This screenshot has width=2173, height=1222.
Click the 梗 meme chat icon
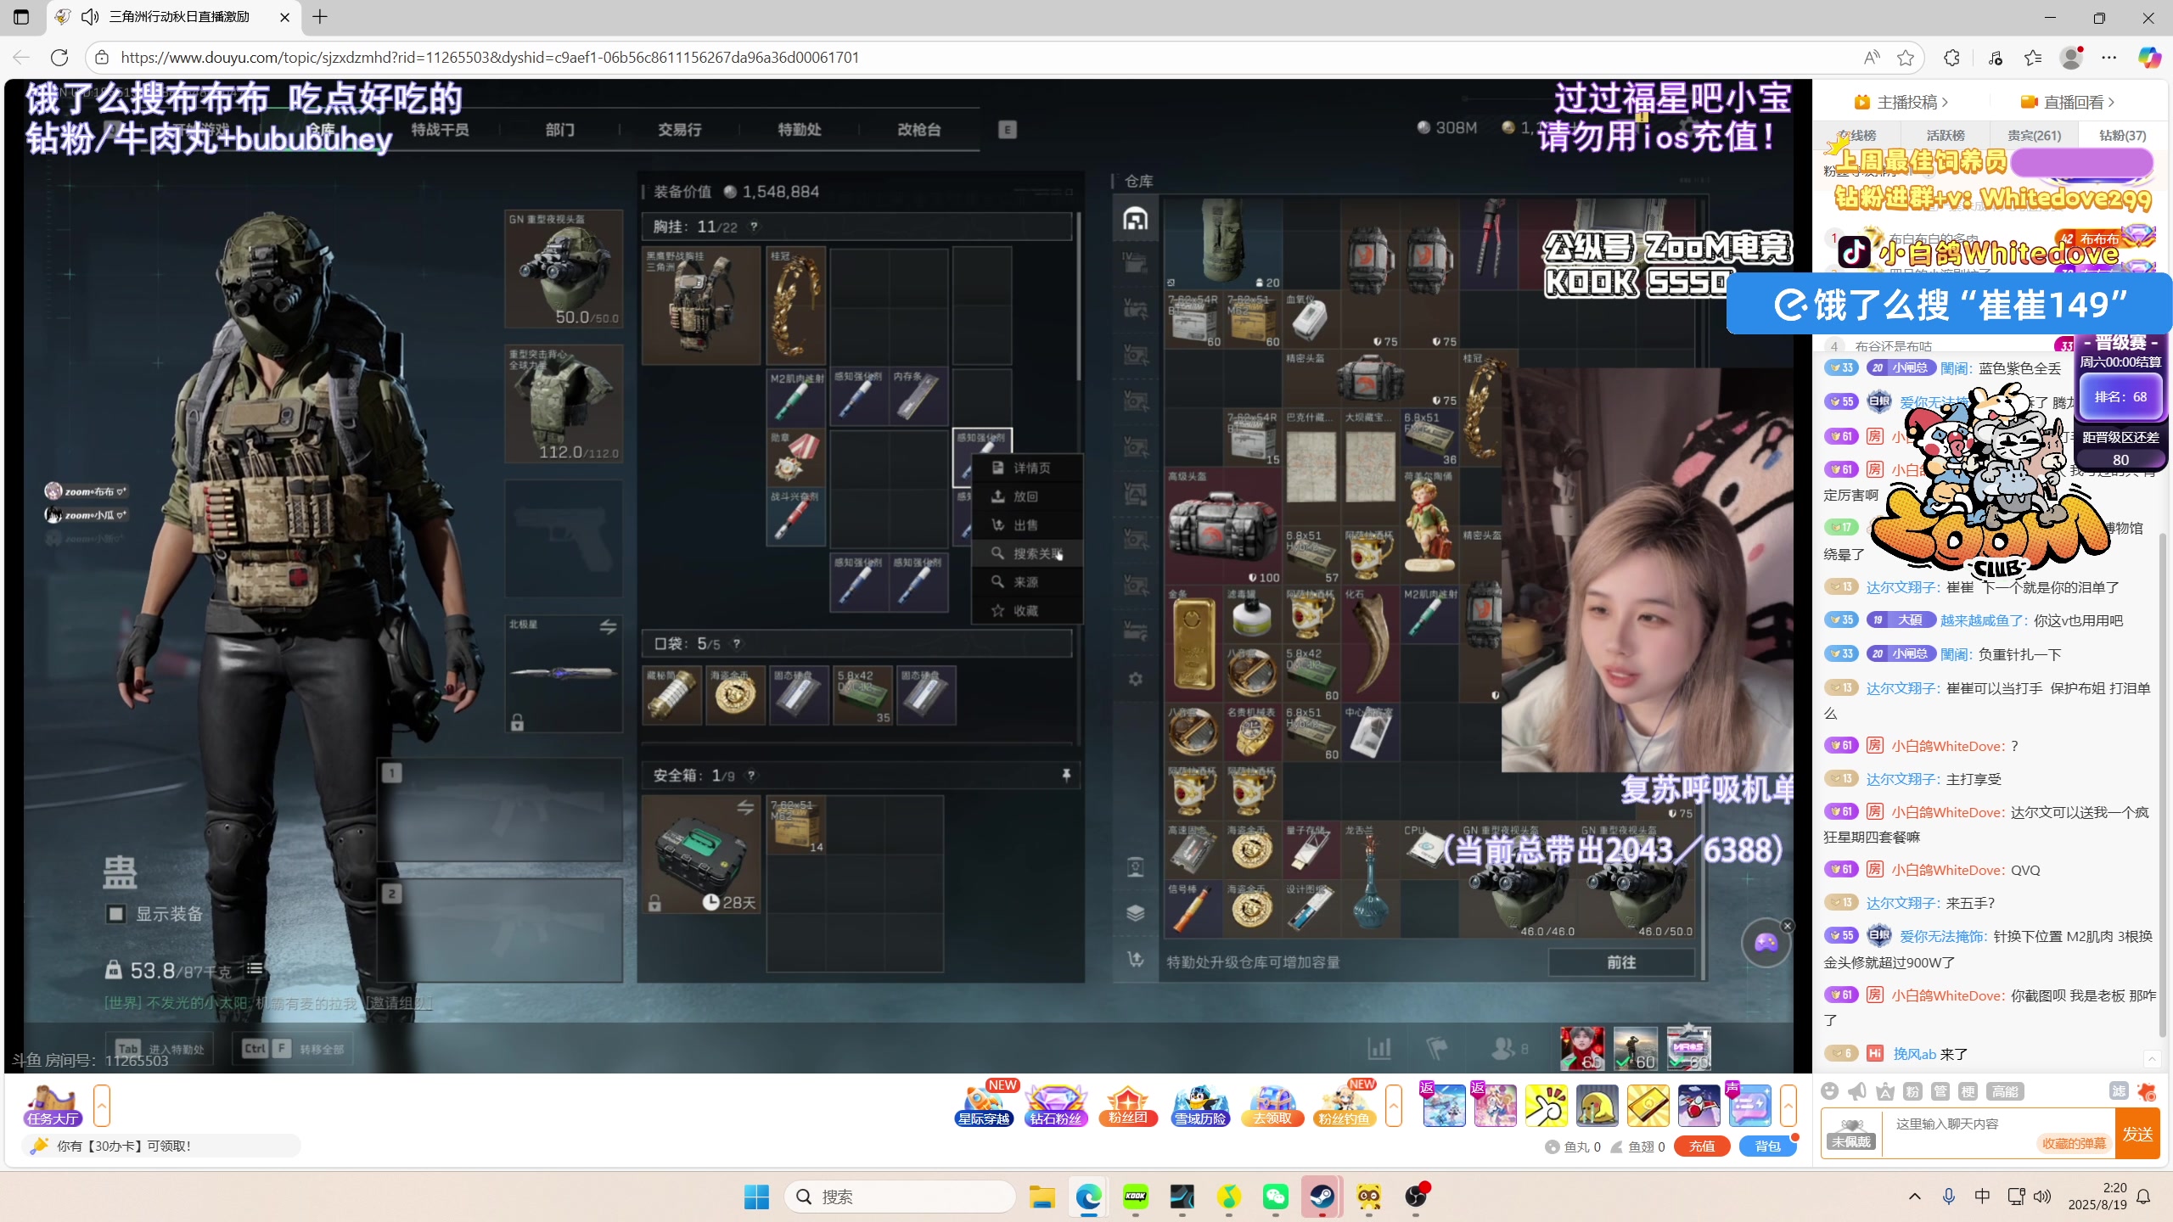(x=1968, y=1091)
